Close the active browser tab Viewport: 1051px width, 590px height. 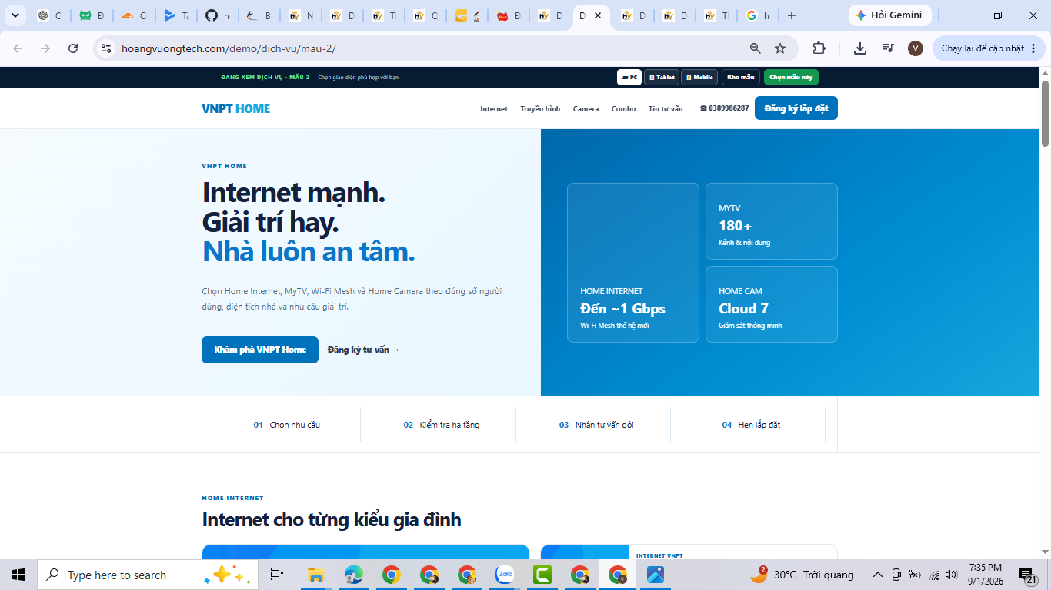click(x=598, y=15)
